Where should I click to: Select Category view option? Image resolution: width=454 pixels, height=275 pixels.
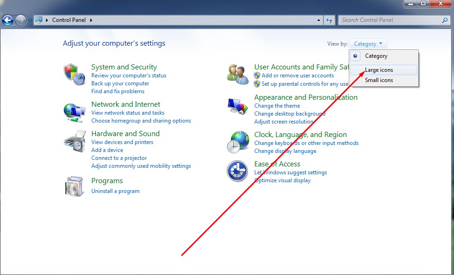384,56
